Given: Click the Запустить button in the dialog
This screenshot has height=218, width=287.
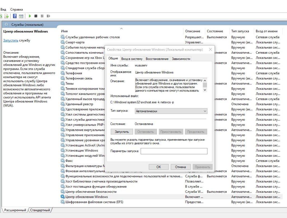Looking at the screenshot, I should click(122, 132).
